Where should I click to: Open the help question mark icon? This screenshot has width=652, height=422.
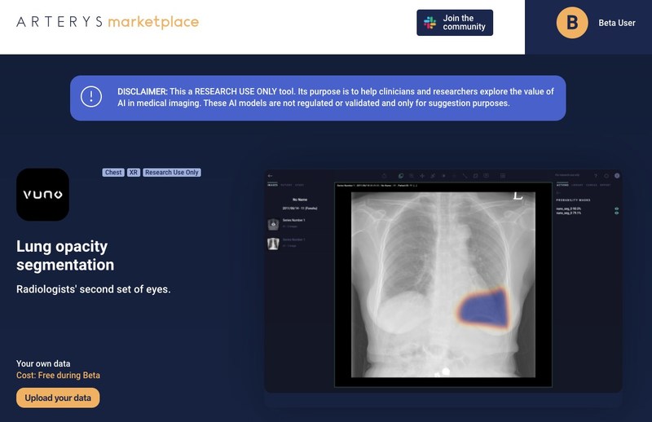tap(596, 175)
